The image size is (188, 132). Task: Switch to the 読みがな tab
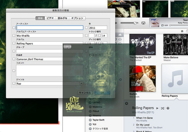[x=63, y=18]
